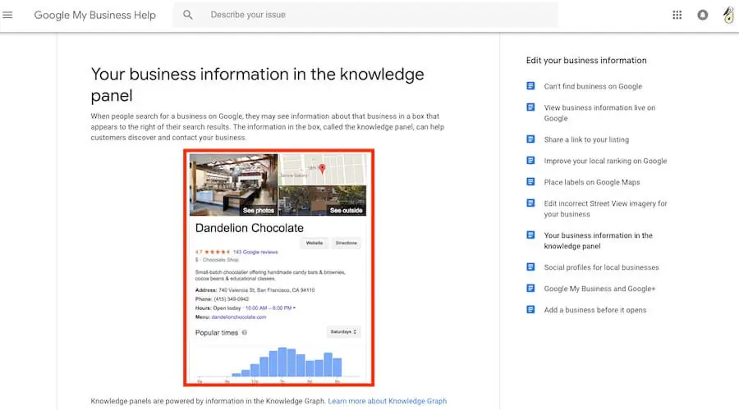
Task: Open the hamburger main menu
Action: click(x=7, y=15)
